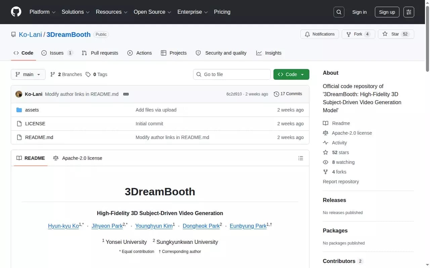Image resolution: width=430 pixels, height=268 pixels.
Task: Expand the Resources menu
Action: pos(112,12)
